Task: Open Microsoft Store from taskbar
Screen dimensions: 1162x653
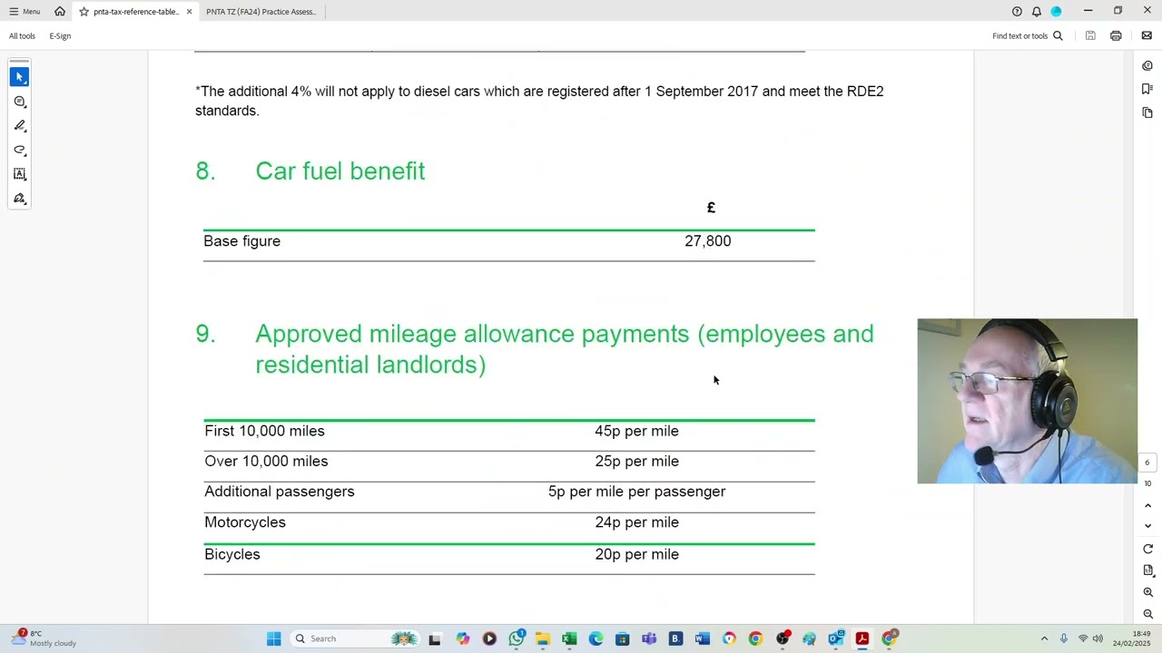Action: tap(622, 638)
